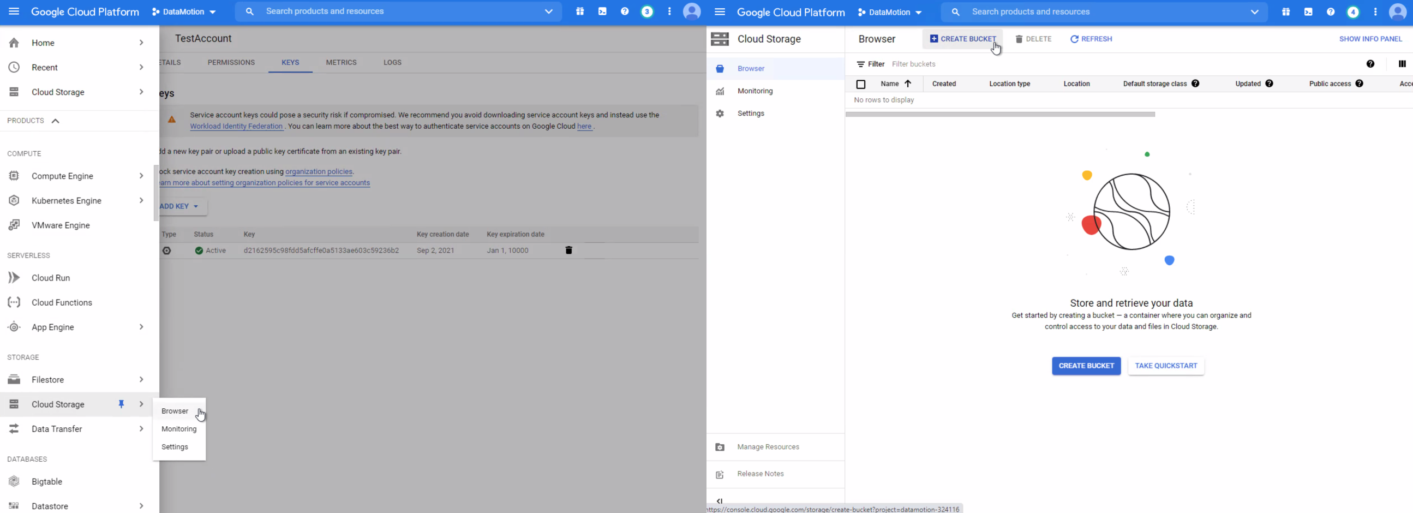The image size is (1413, 513).
Task: Choose Settings from the Cloud Storage flyout menu
Action: click(x=175, y=447)
